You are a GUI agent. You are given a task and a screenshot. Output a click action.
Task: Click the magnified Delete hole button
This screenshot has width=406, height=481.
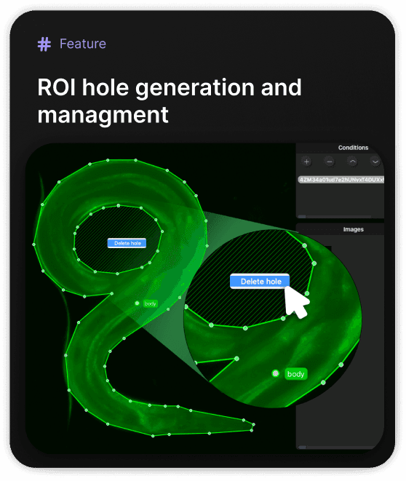(x=260, y=282)
